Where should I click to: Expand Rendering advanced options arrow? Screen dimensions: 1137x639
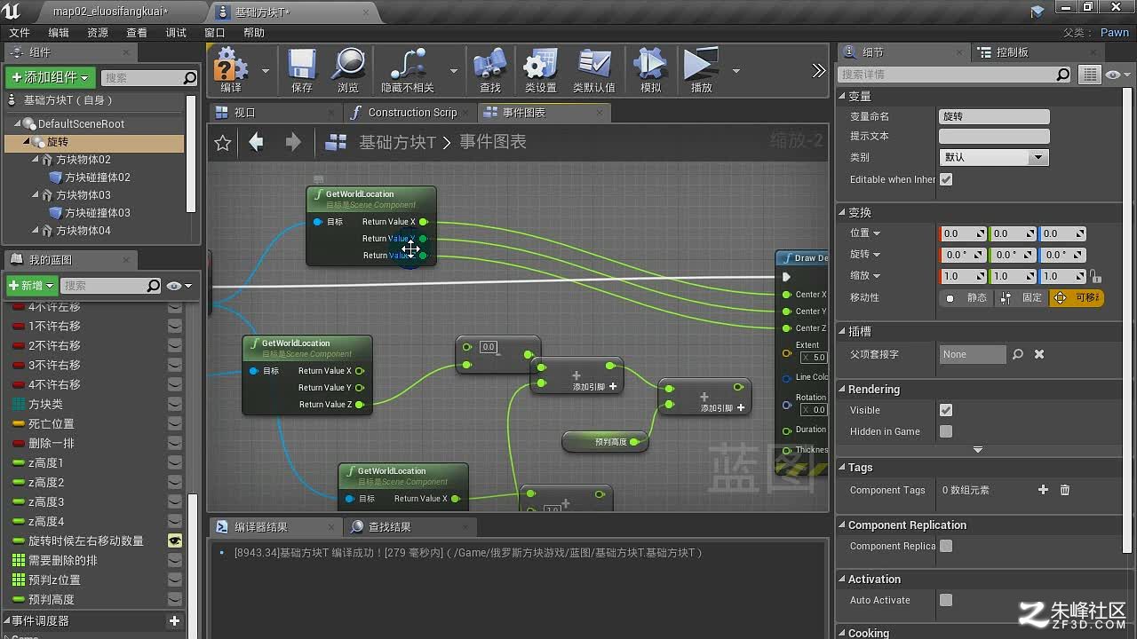(978, 450)
